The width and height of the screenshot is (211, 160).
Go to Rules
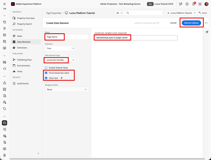pos(19,36)
